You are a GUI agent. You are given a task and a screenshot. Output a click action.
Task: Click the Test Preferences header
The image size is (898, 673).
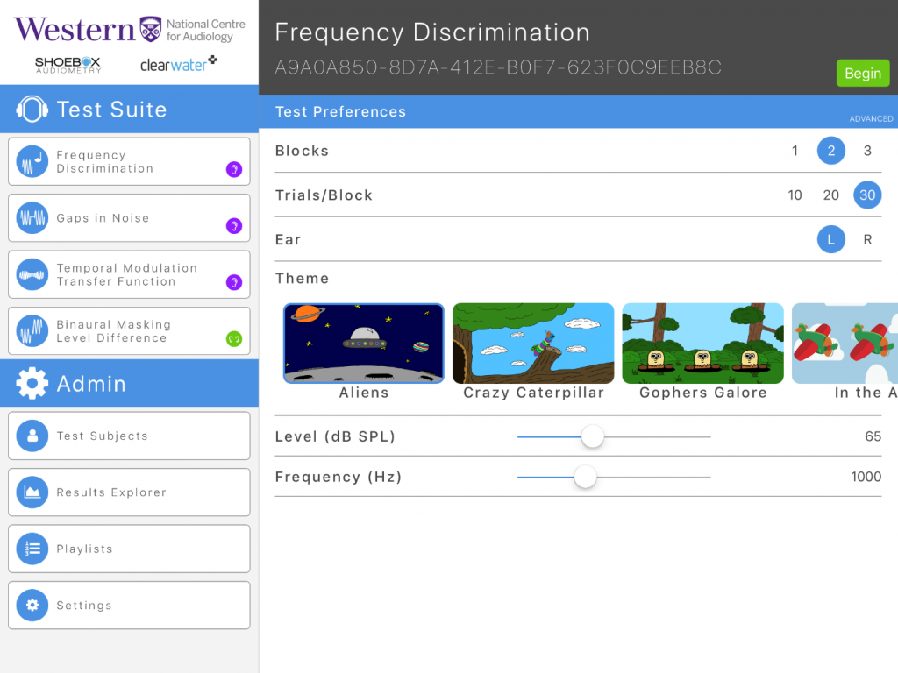(340, 111)
